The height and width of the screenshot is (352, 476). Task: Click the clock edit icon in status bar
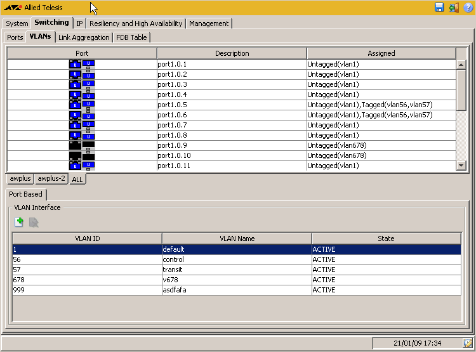tap(468, 343)
